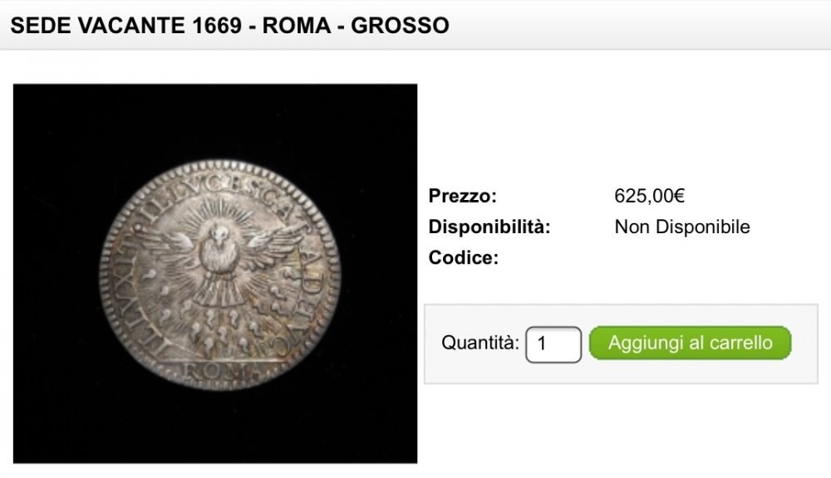This screenshot has height=478, width=831.
Task: Click the Codice label
Action: click(x=463, y=258)
